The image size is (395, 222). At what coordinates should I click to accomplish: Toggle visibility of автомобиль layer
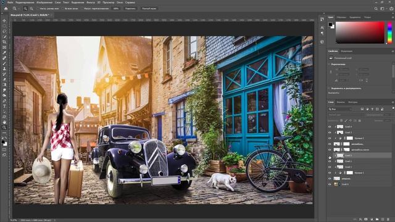click(330, 144)
